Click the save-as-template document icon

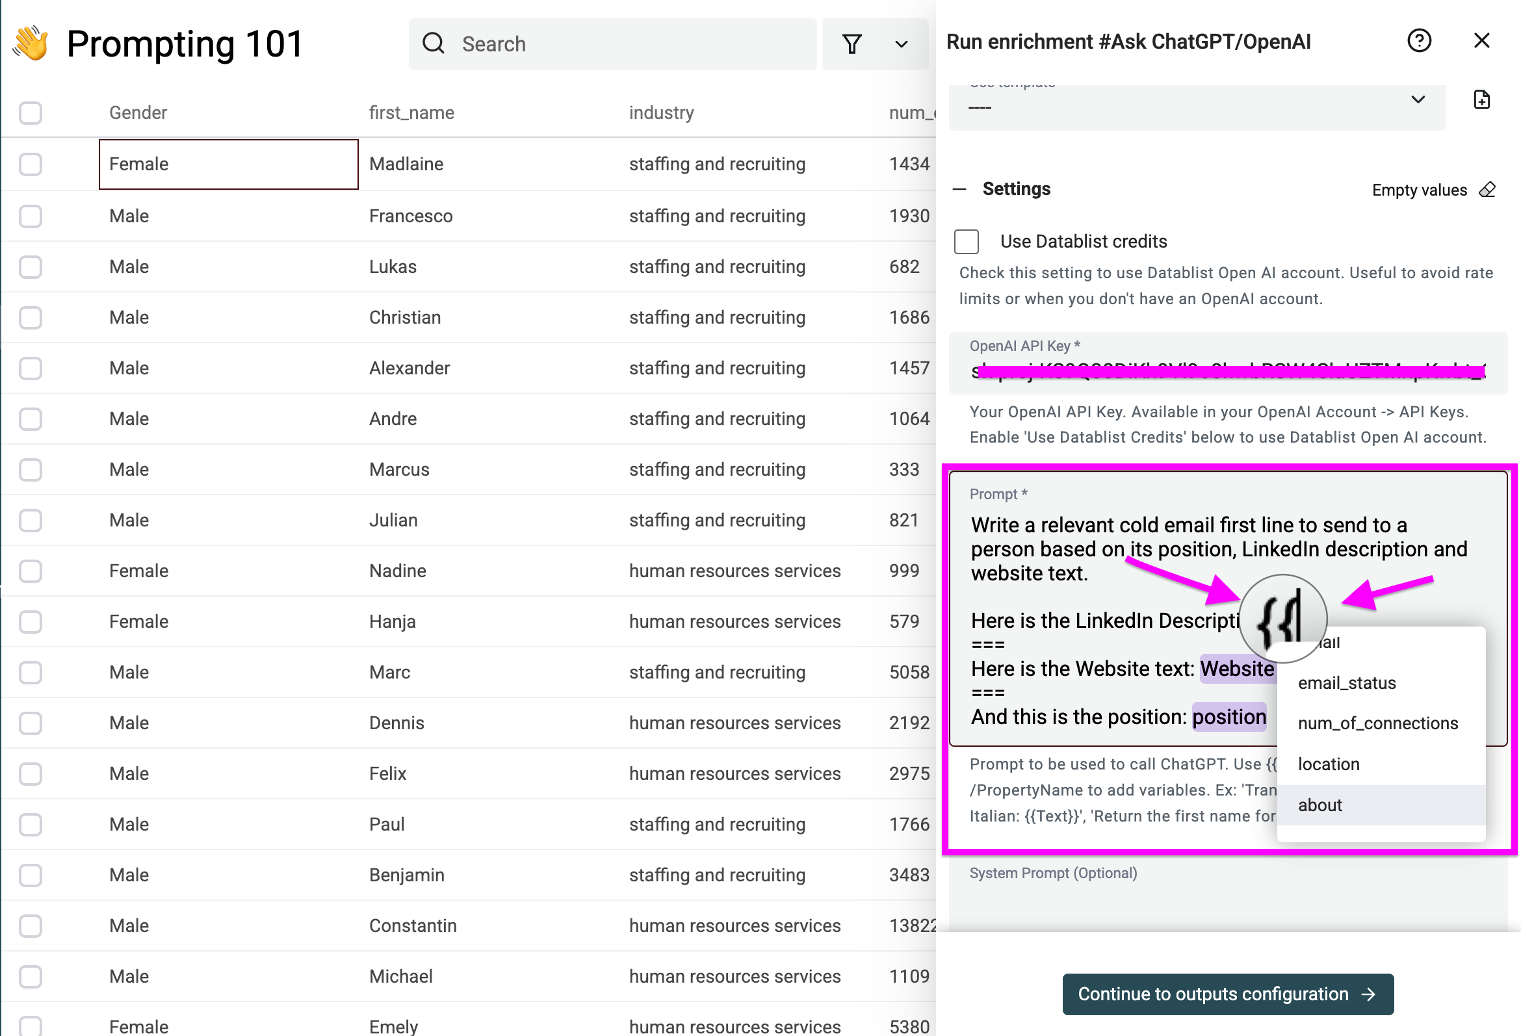click(1482, 99)
